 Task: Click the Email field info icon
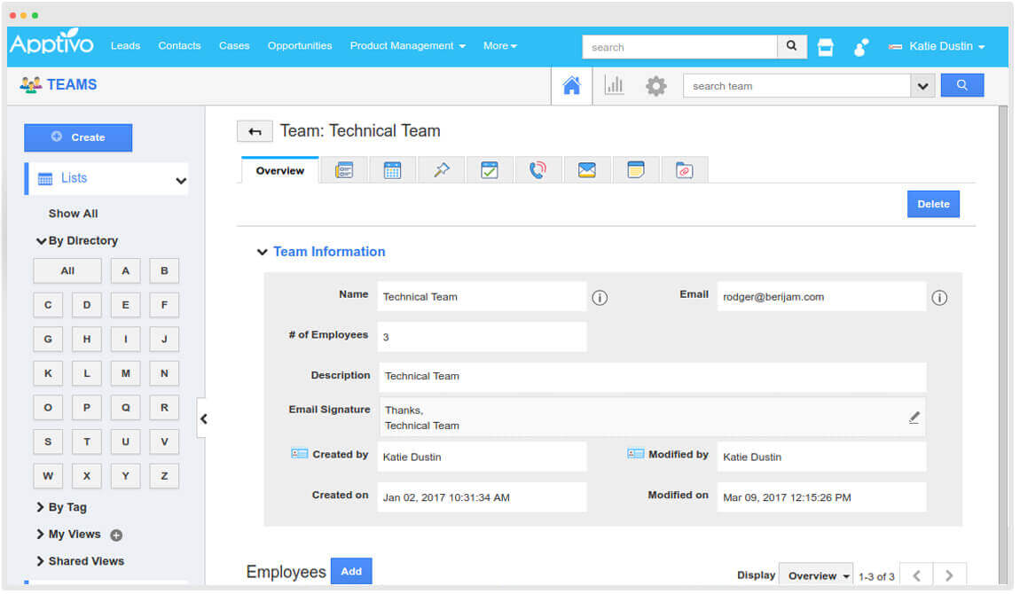[939, 298]
